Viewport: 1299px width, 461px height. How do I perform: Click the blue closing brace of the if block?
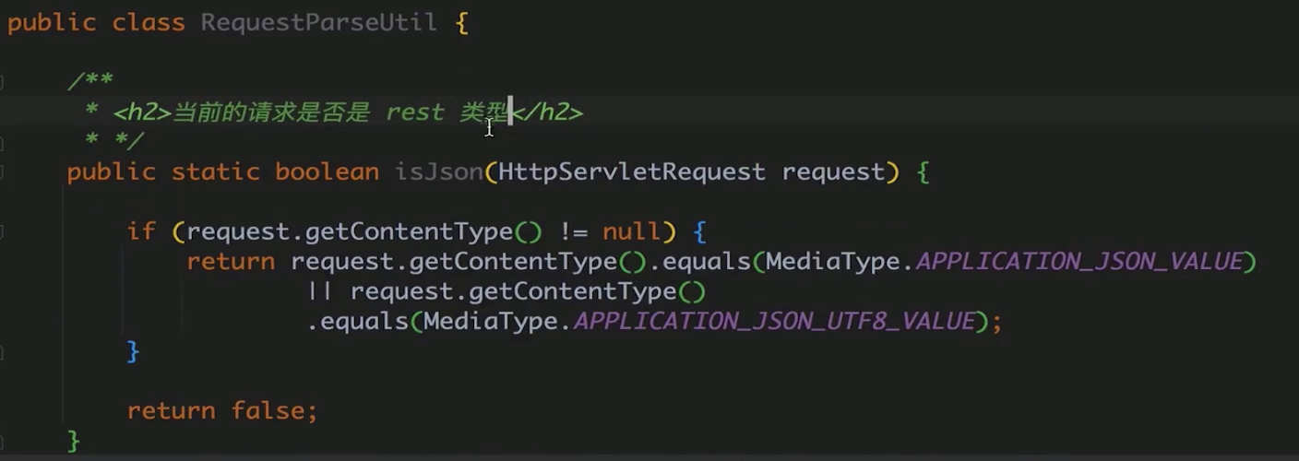pos(133,350)
